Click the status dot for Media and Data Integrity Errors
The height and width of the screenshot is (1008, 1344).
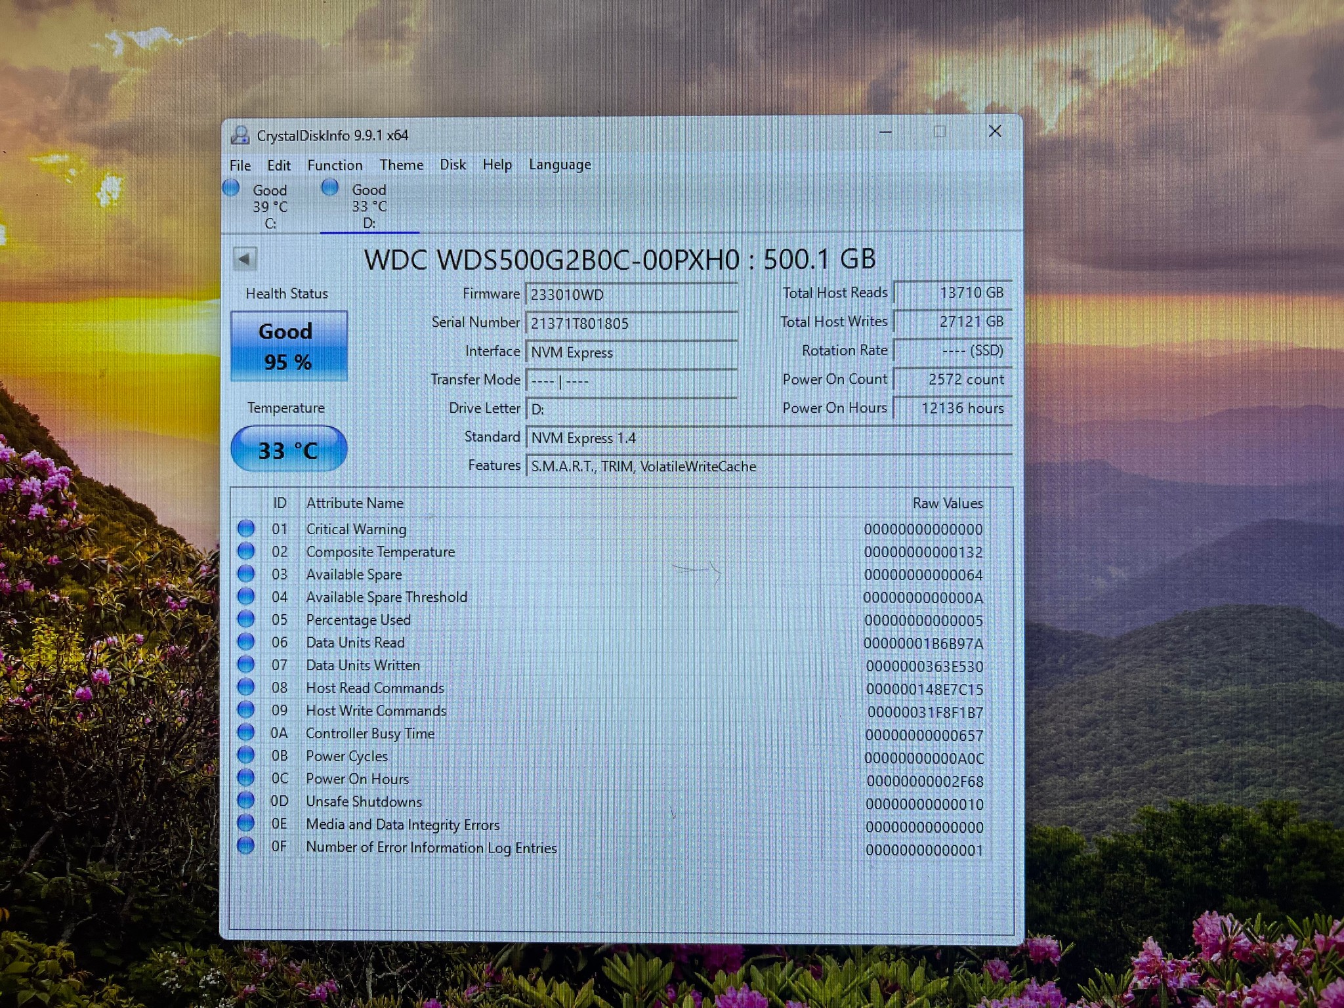[x=246, y=824]
